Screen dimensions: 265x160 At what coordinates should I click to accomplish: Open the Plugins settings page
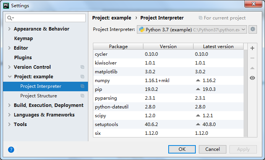[x=23, y=58]
